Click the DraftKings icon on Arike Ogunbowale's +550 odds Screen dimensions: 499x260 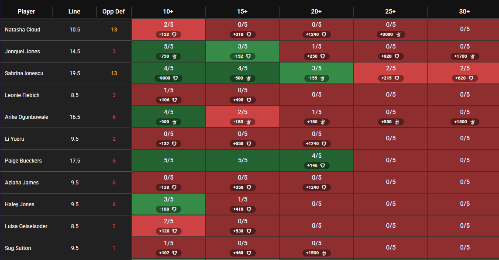(396, 122)
